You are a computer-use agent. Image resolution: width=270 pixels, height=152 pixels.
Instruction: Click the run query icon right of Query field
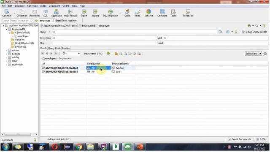(x=220, y=32)
